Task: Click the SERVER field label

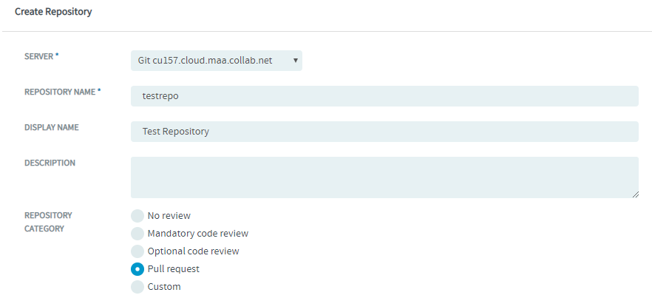Action: pos(41,57)
